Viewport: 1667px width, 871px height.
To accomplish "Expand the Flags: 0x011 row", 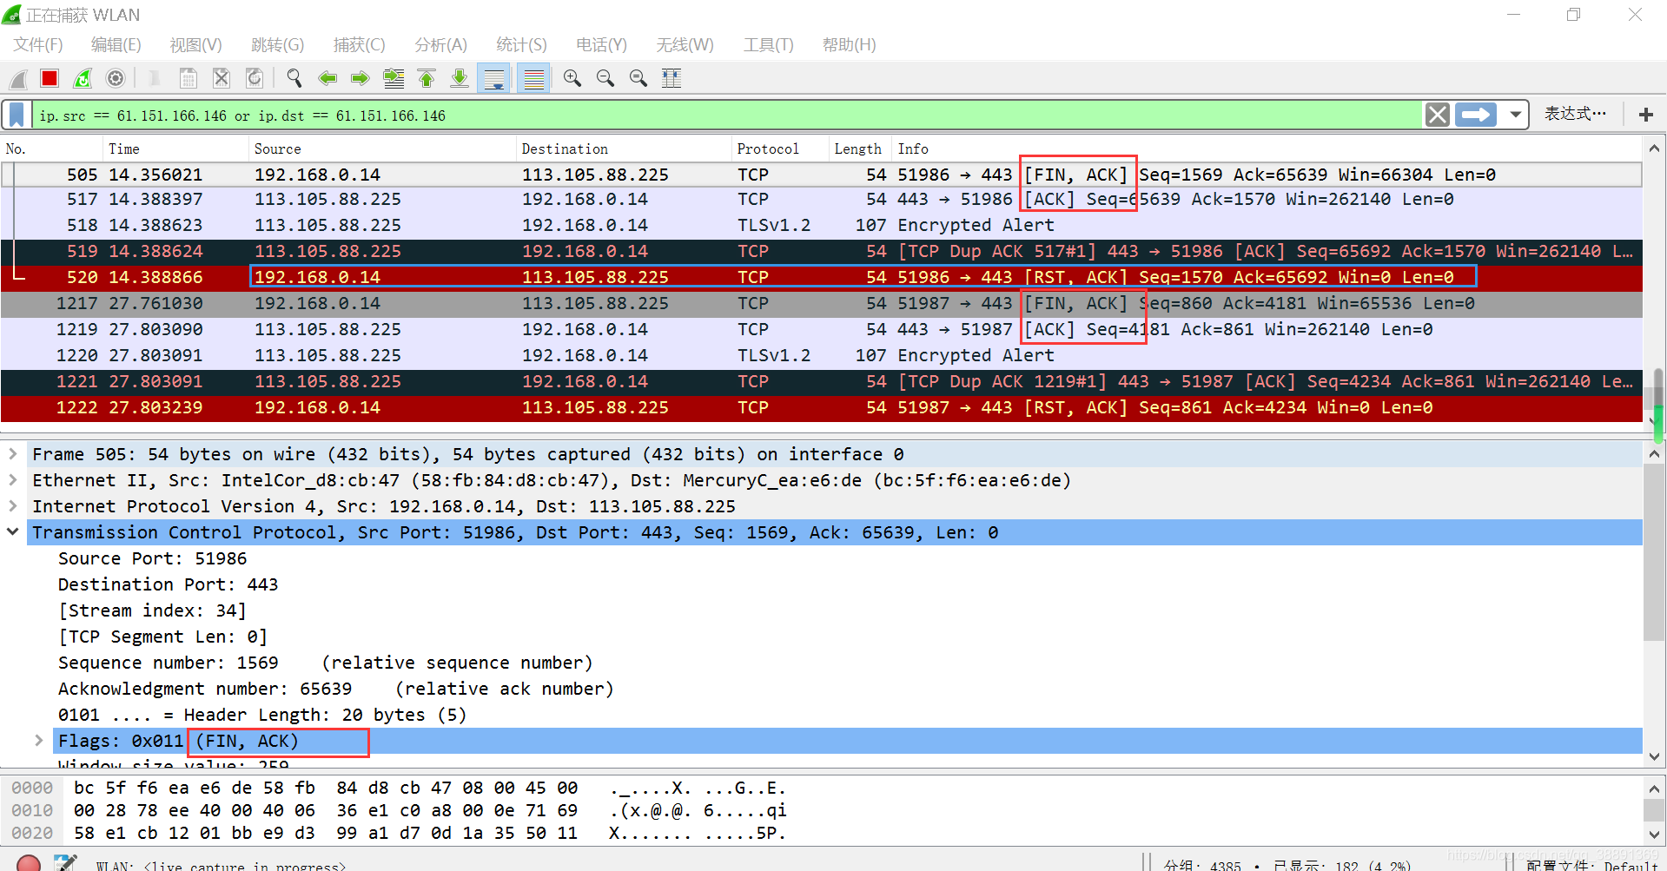I will pos(39,741).
